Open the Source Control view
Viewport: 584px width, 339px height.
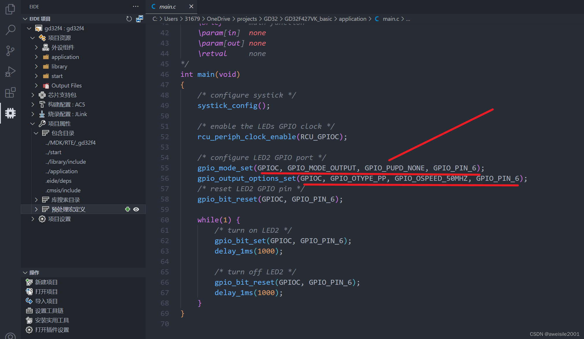[10, 51]
